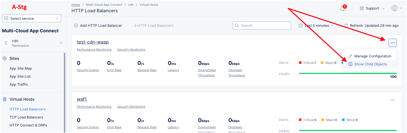Click the Virtual Hosts icon in sidebar

tap(5, 99)
